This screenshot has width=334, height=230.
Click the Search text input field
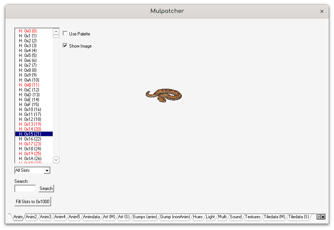(25, 188)
